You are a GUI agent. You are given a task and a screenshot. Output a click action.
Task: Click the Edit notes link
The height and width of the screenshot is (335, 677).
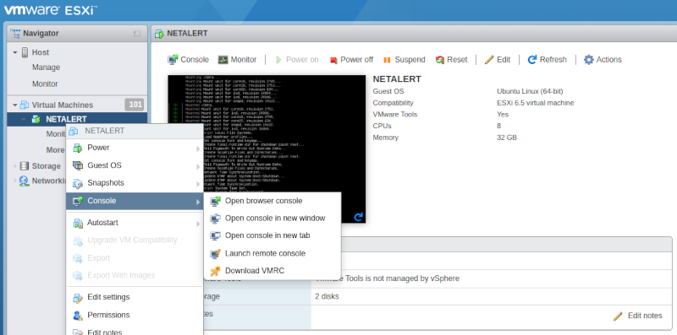click(645, 316)
